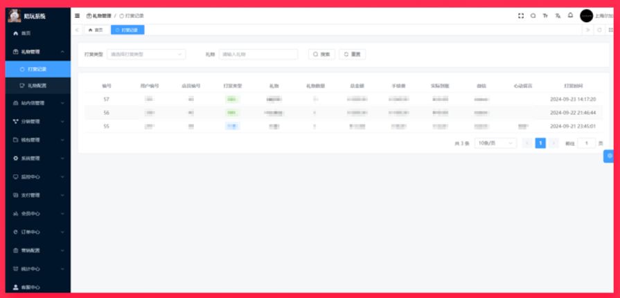Image resolution: width=620 pixels, height=298 pixels.
Task: Go to previous page arrow in pagination
Action: (527, 143)
